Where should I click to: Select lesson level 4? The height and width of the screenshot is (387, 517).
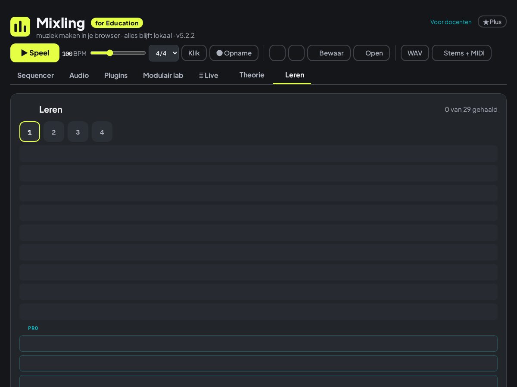pyautogui.click(x=102, y=132)
